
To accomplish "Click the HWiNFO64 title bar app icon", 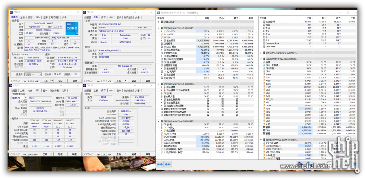I will [x=159, y=13].
